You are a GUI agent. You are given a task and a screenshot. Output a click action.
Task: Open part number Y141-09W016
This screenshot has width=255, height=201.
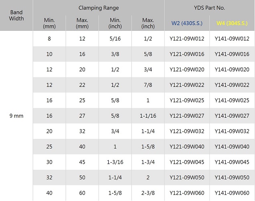232,54
